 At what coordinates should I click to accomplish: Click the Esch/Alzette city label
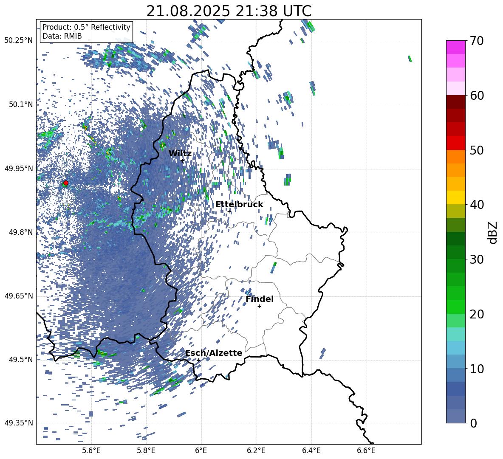(214, 353)
